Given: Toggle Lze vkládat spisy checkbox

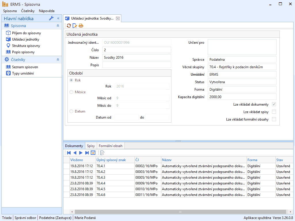Looking at the screenshot, I should 274,112.
